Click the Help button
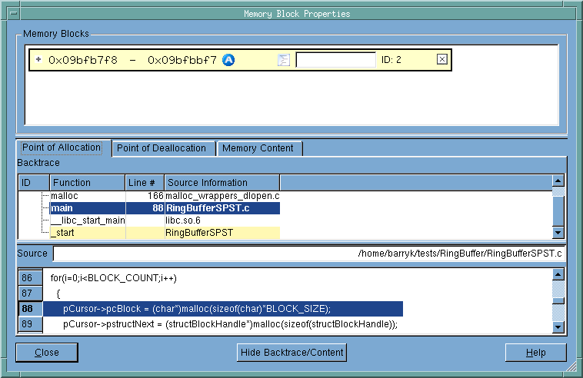Screen dimensions: 583x378 [535, 353]
